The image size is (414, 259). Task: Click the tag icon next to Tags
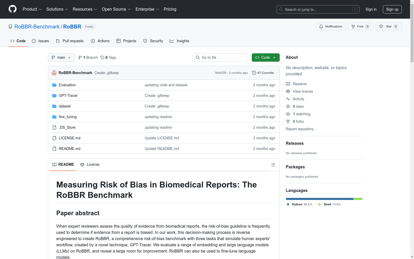point(102,57)
